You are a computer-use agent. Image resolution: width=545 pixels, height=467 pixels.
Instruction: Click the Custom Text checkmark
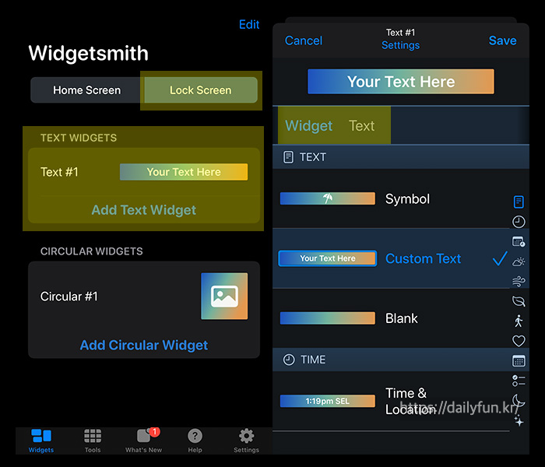[x=500, y=259]
